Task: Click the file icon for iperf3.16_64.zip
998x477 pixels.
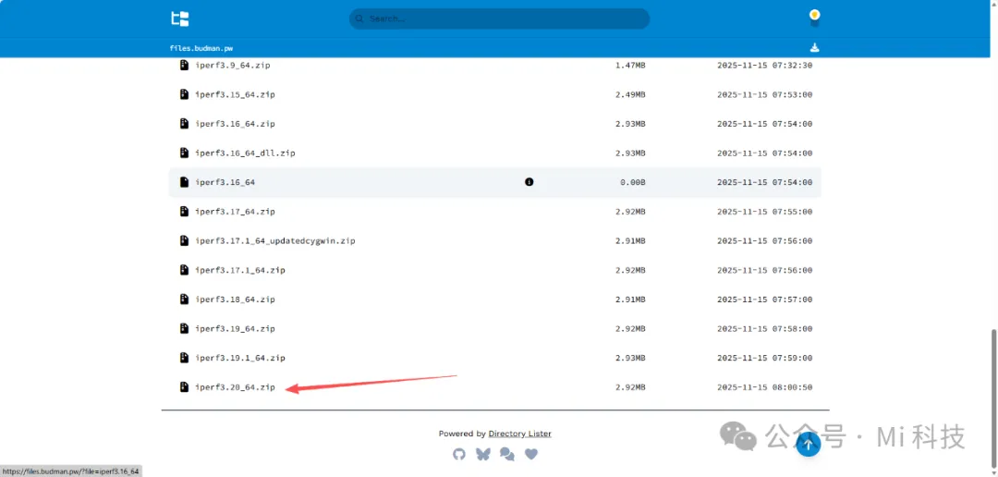Action: coord(184,124)
